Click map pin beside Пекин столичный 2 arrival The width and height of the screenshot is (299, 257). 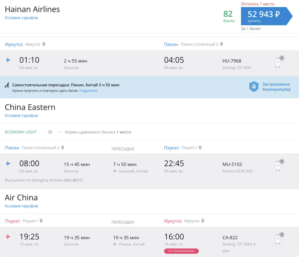[222, 44]
